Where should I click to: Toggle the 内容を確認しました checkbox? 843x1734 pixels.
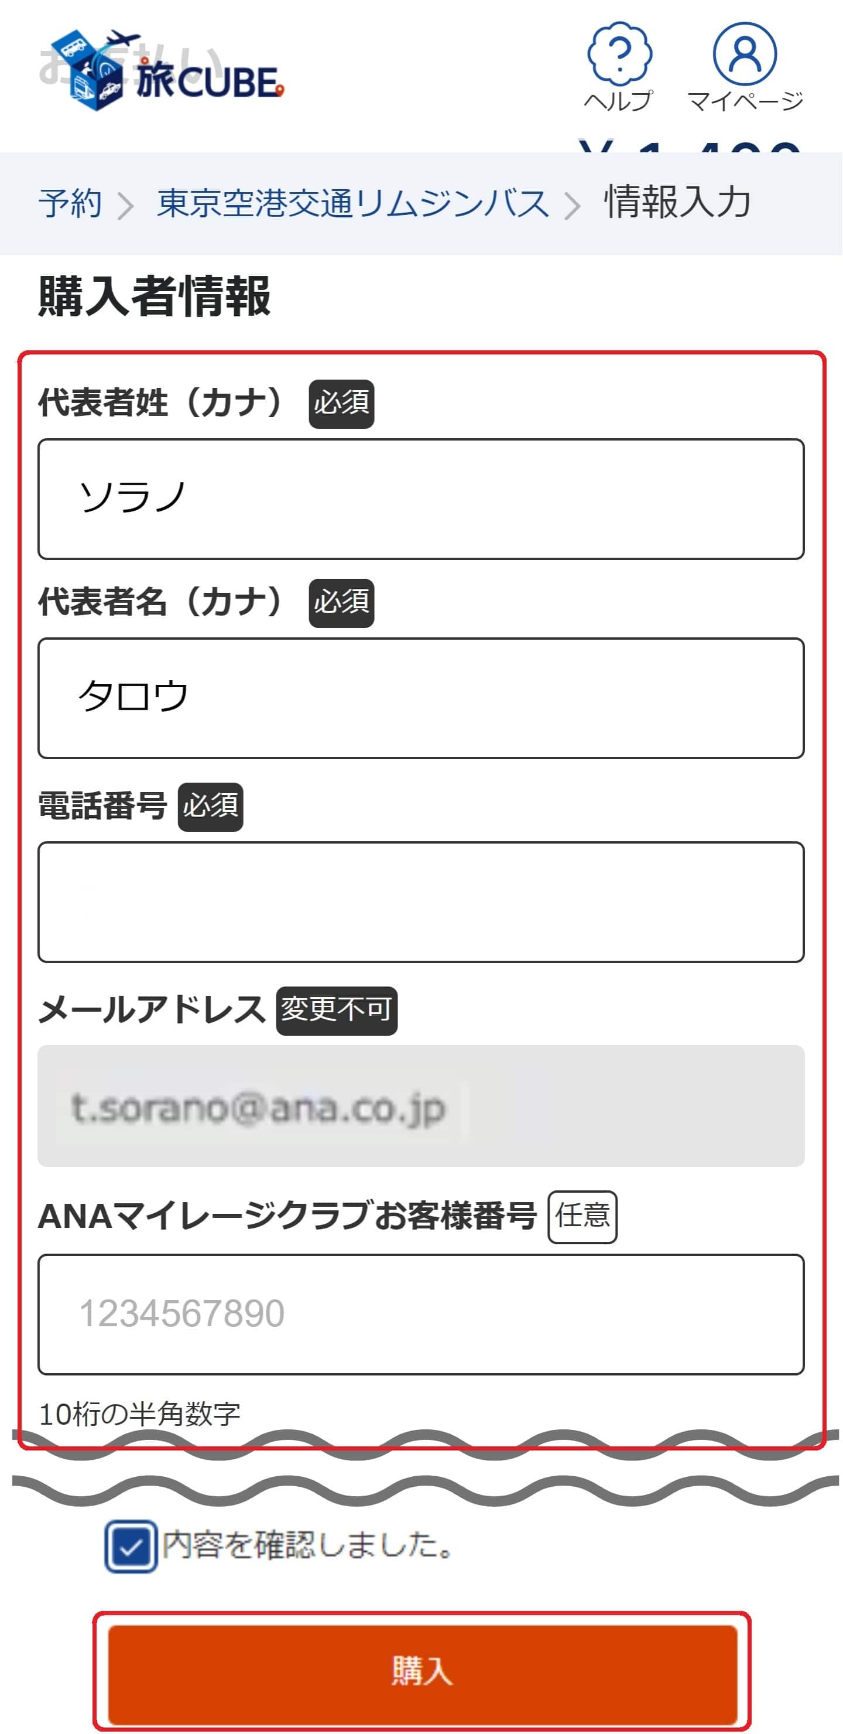[x=131, y=1546]
